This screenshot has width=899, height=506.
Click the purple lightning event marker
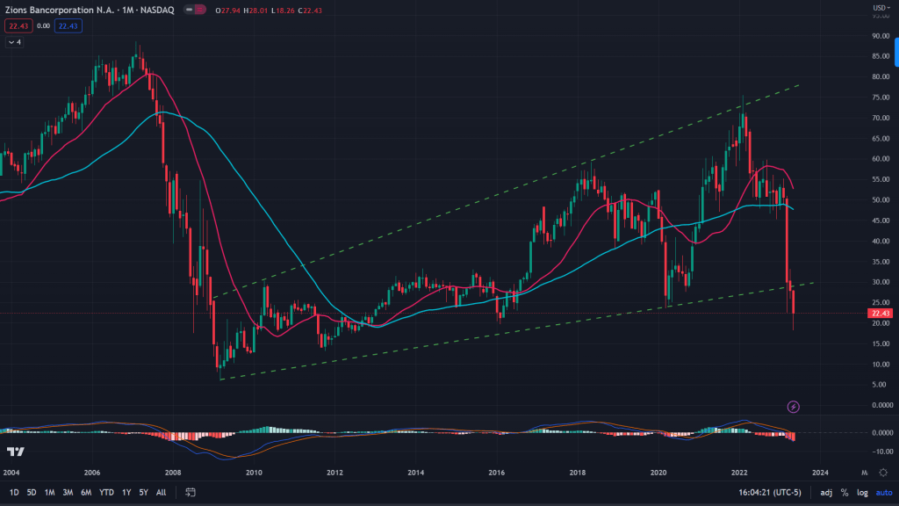(794, 406)
